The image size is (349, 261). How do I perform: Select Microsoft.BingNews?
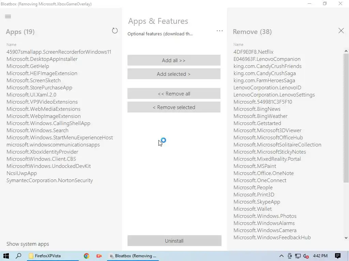point(257,109)
